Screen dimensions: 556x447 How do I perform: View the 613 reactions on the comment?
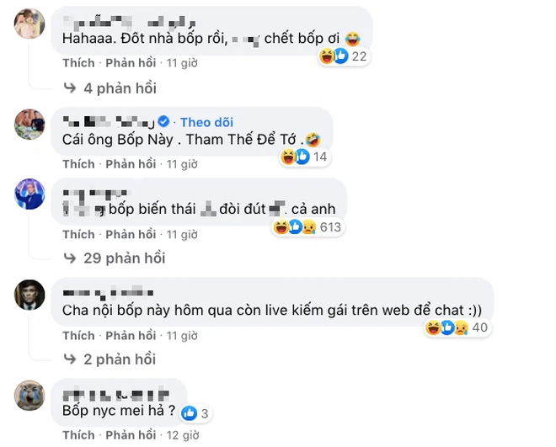(307, 226)
